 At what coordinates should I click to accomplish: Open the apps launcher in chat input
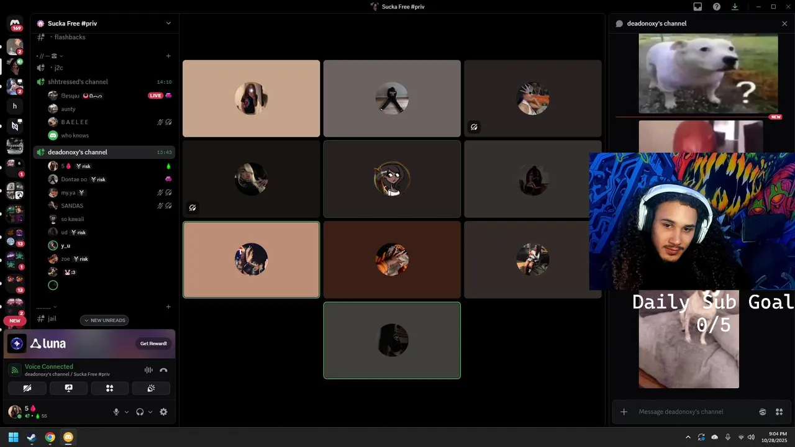click(x=779, y=412)
